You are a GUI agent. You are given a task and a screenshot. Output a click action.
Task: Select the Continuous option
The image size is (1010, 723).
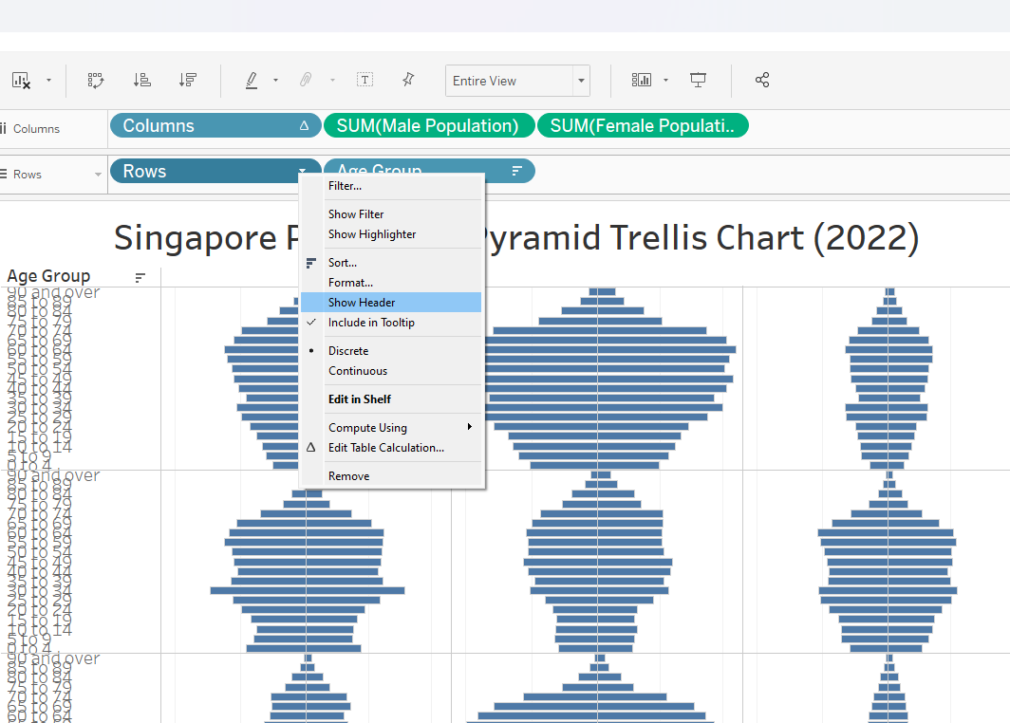[x=358, y=371]
